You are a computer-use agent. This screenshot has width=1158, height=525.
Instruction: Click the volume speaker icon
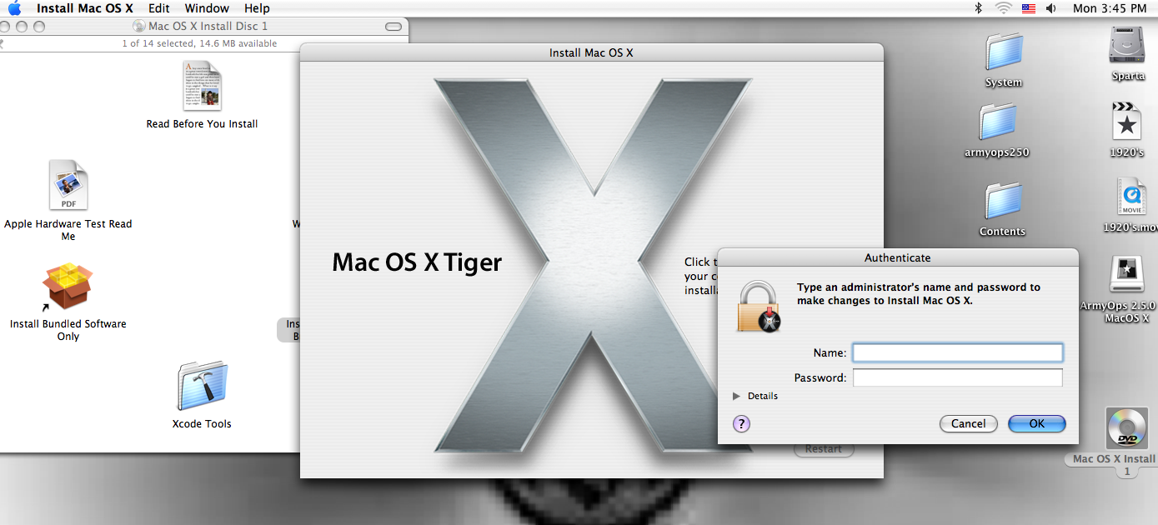[1050, 8]
